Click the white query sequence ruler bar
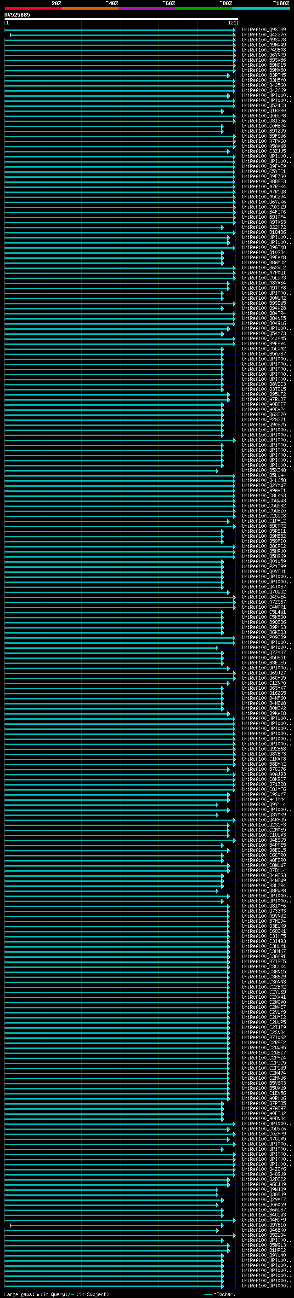The height and width of the screenshot is (1298, 294). (121, 19)
